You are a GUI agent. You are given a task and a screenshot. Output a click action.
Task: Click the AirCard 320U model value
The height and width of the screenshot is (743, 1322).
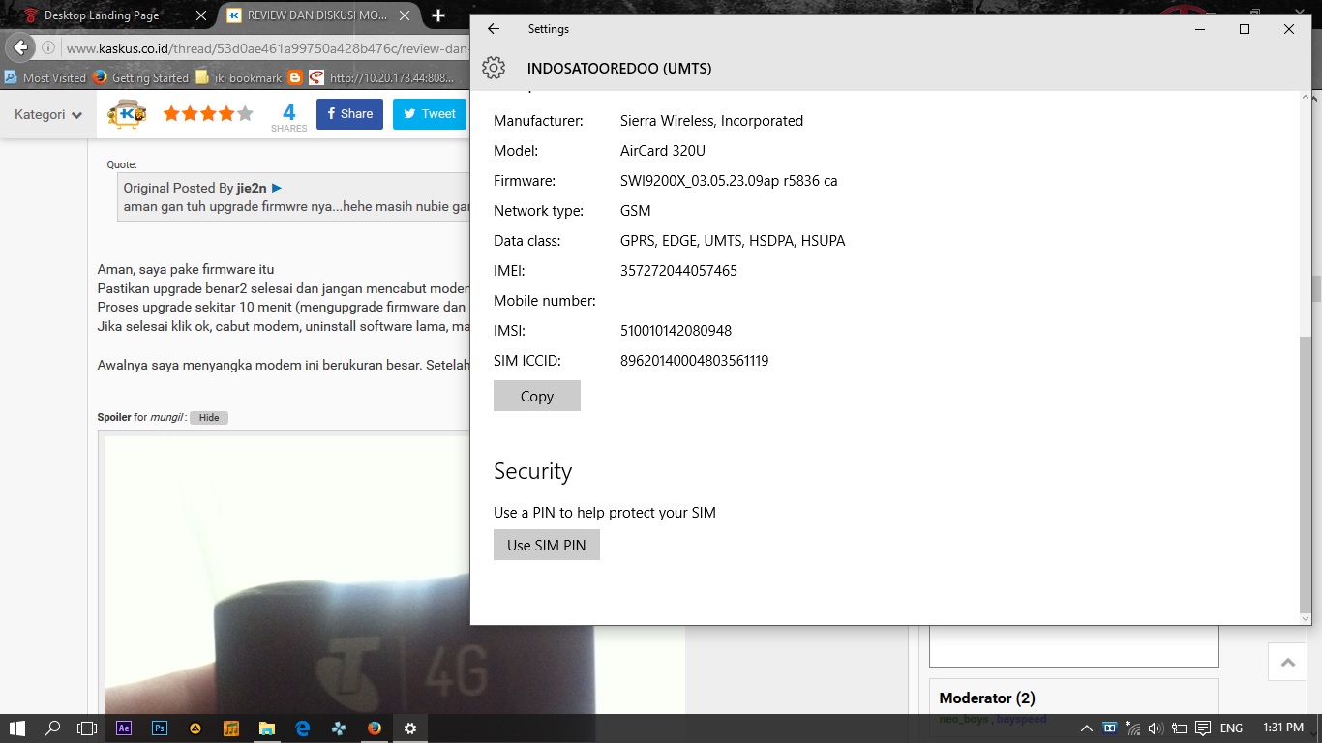663,151
